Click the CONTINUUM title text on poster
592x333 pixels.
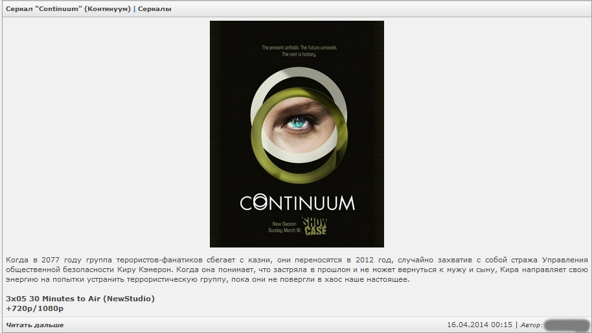[297, 203]
